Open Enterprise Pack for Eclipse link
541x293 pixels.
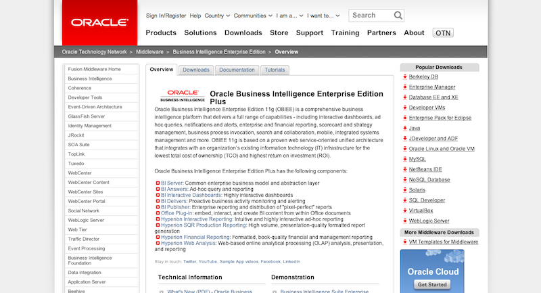pyautogui.click(x=440, y=118)
